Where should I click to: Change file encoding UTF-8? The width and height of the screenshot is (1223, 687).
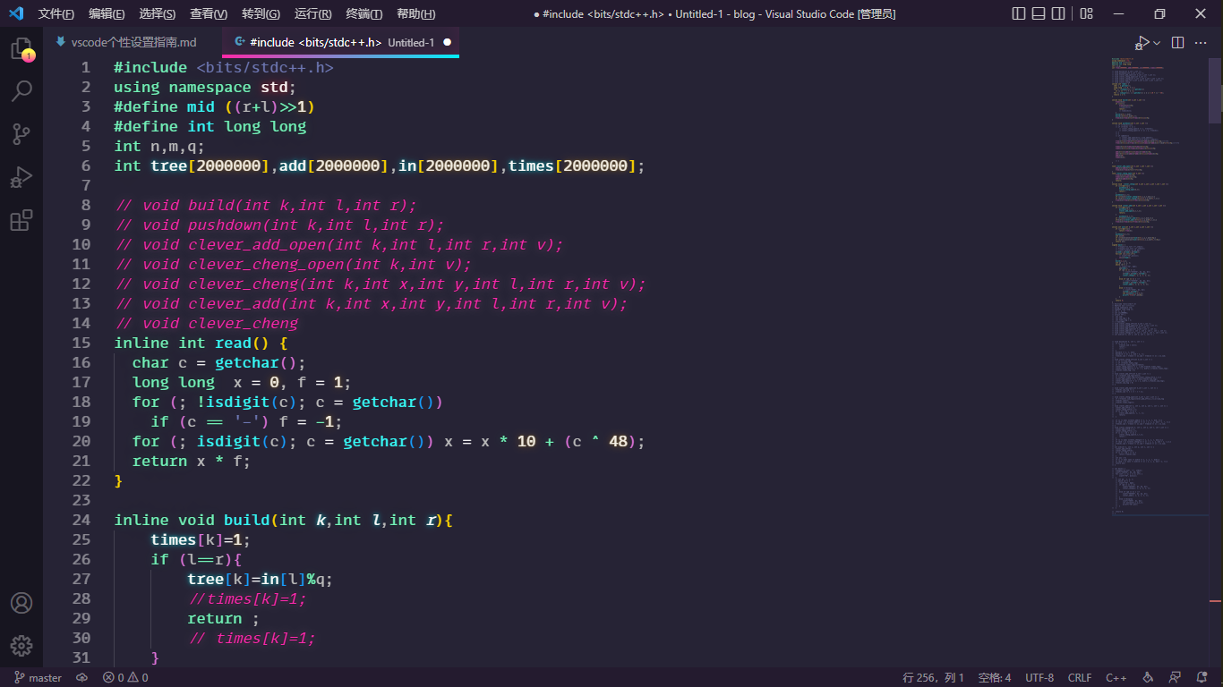[1039, 678]
